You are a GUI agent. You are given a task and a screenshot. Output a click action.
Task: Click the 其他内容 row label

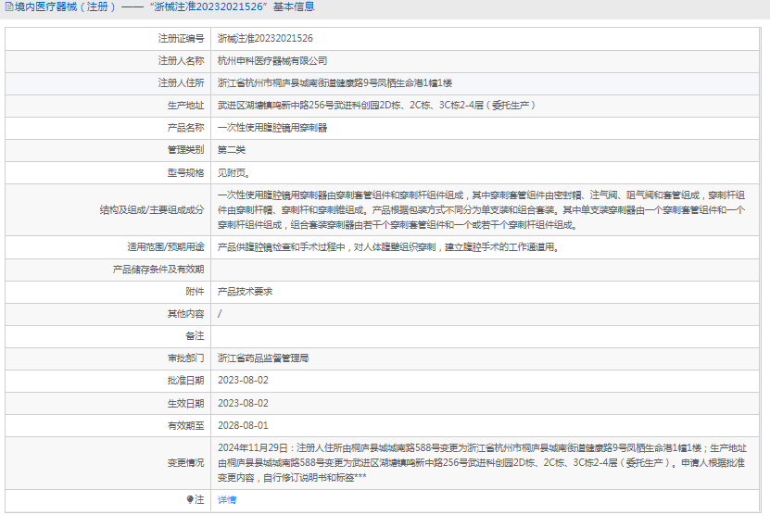coord(185,313)
